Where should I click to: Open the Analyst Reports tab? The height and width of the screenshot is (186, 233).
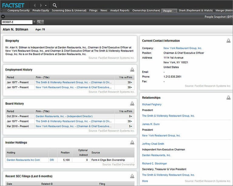coord(120,10)
